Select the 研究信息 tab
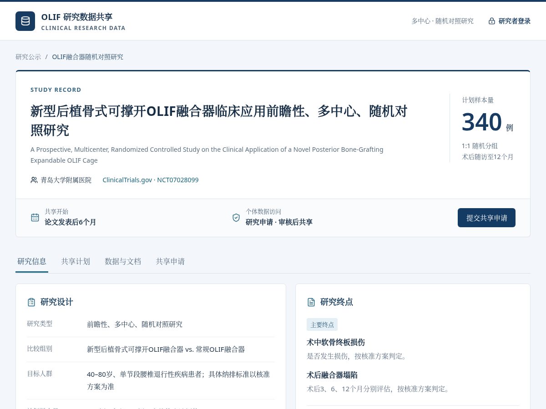The width and height of the screenshot is (546, 409). pyautogui.click(x=32, y=261)
